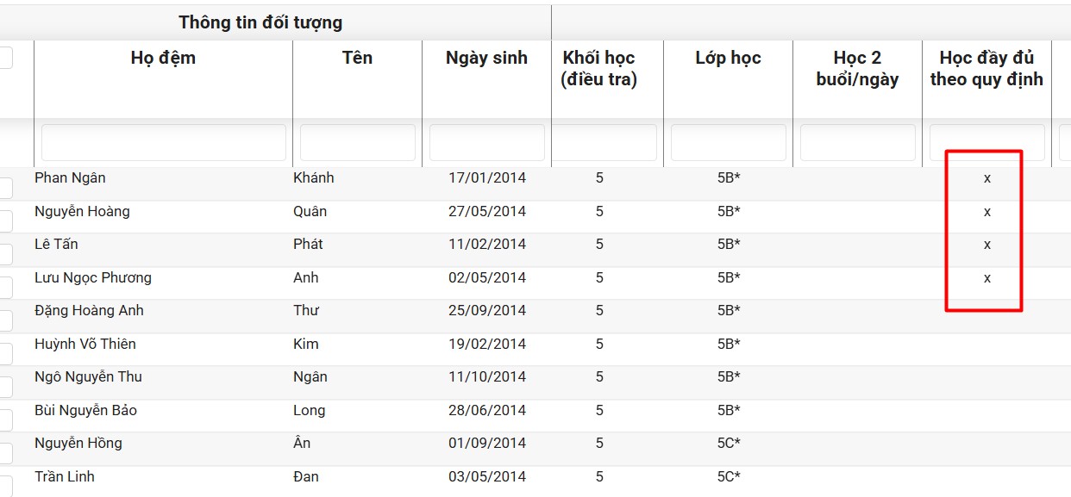Click the Học đầy đủ theo quy định header
The image size is (1071, 497).
tap(986, 69)
